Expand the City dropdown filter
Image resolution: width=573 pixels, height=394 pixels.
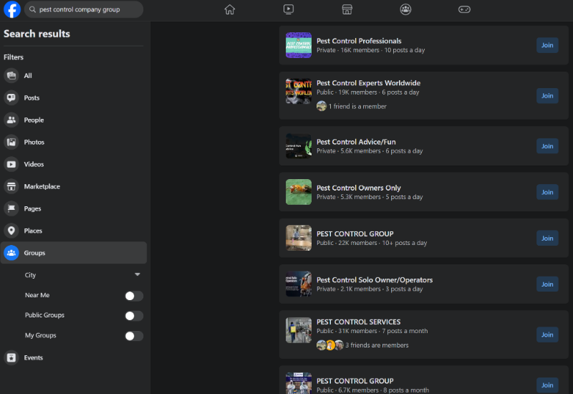(82, 275)
